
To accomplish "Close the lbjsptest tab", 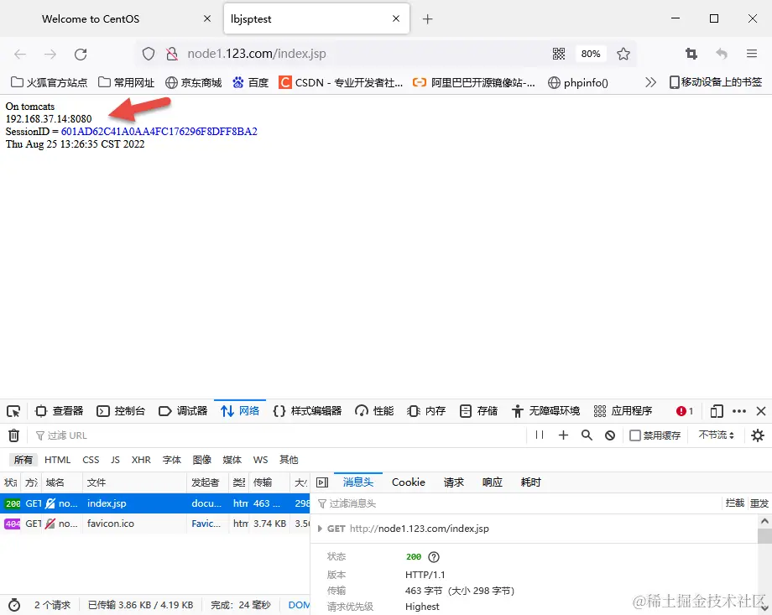I will (x=396, y=18).
